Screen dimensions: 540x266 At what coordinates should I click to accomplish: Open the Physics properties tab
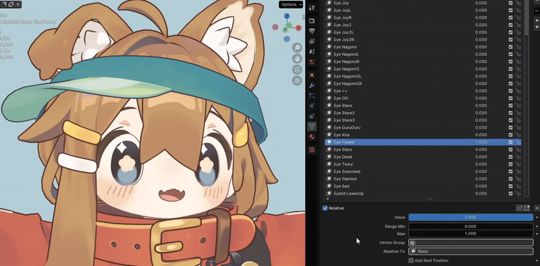click(312, 106)
